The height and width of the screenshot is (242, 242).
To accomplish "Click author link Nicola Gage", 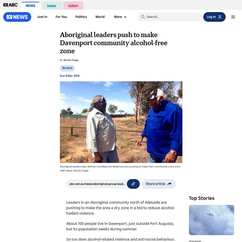I will pyautogui.click(x=71, y=60).
